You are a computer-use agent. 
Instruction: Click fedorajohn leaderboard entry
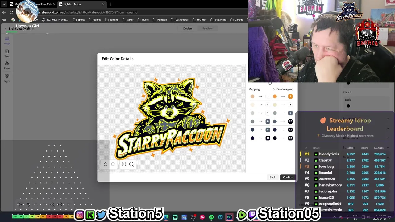point(328,191)
